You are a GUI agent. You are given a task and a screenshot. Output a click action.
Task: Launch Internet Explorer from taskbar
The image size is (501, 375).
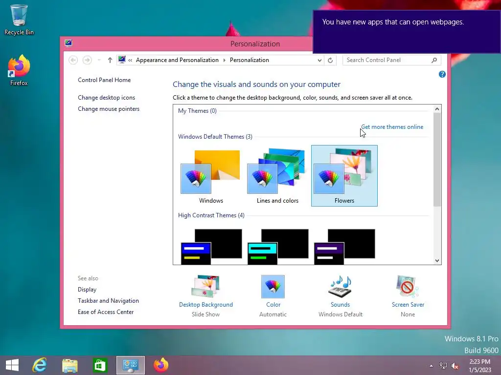40,365
